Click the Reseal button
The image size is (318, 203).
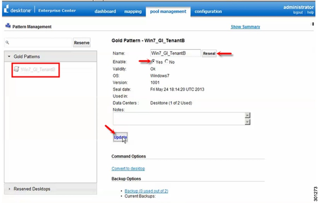[x=209, y=53]
